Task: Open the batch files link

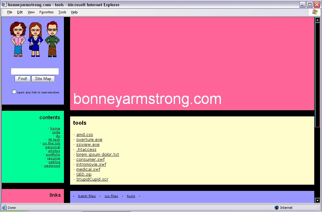Action: coord(87,196)
